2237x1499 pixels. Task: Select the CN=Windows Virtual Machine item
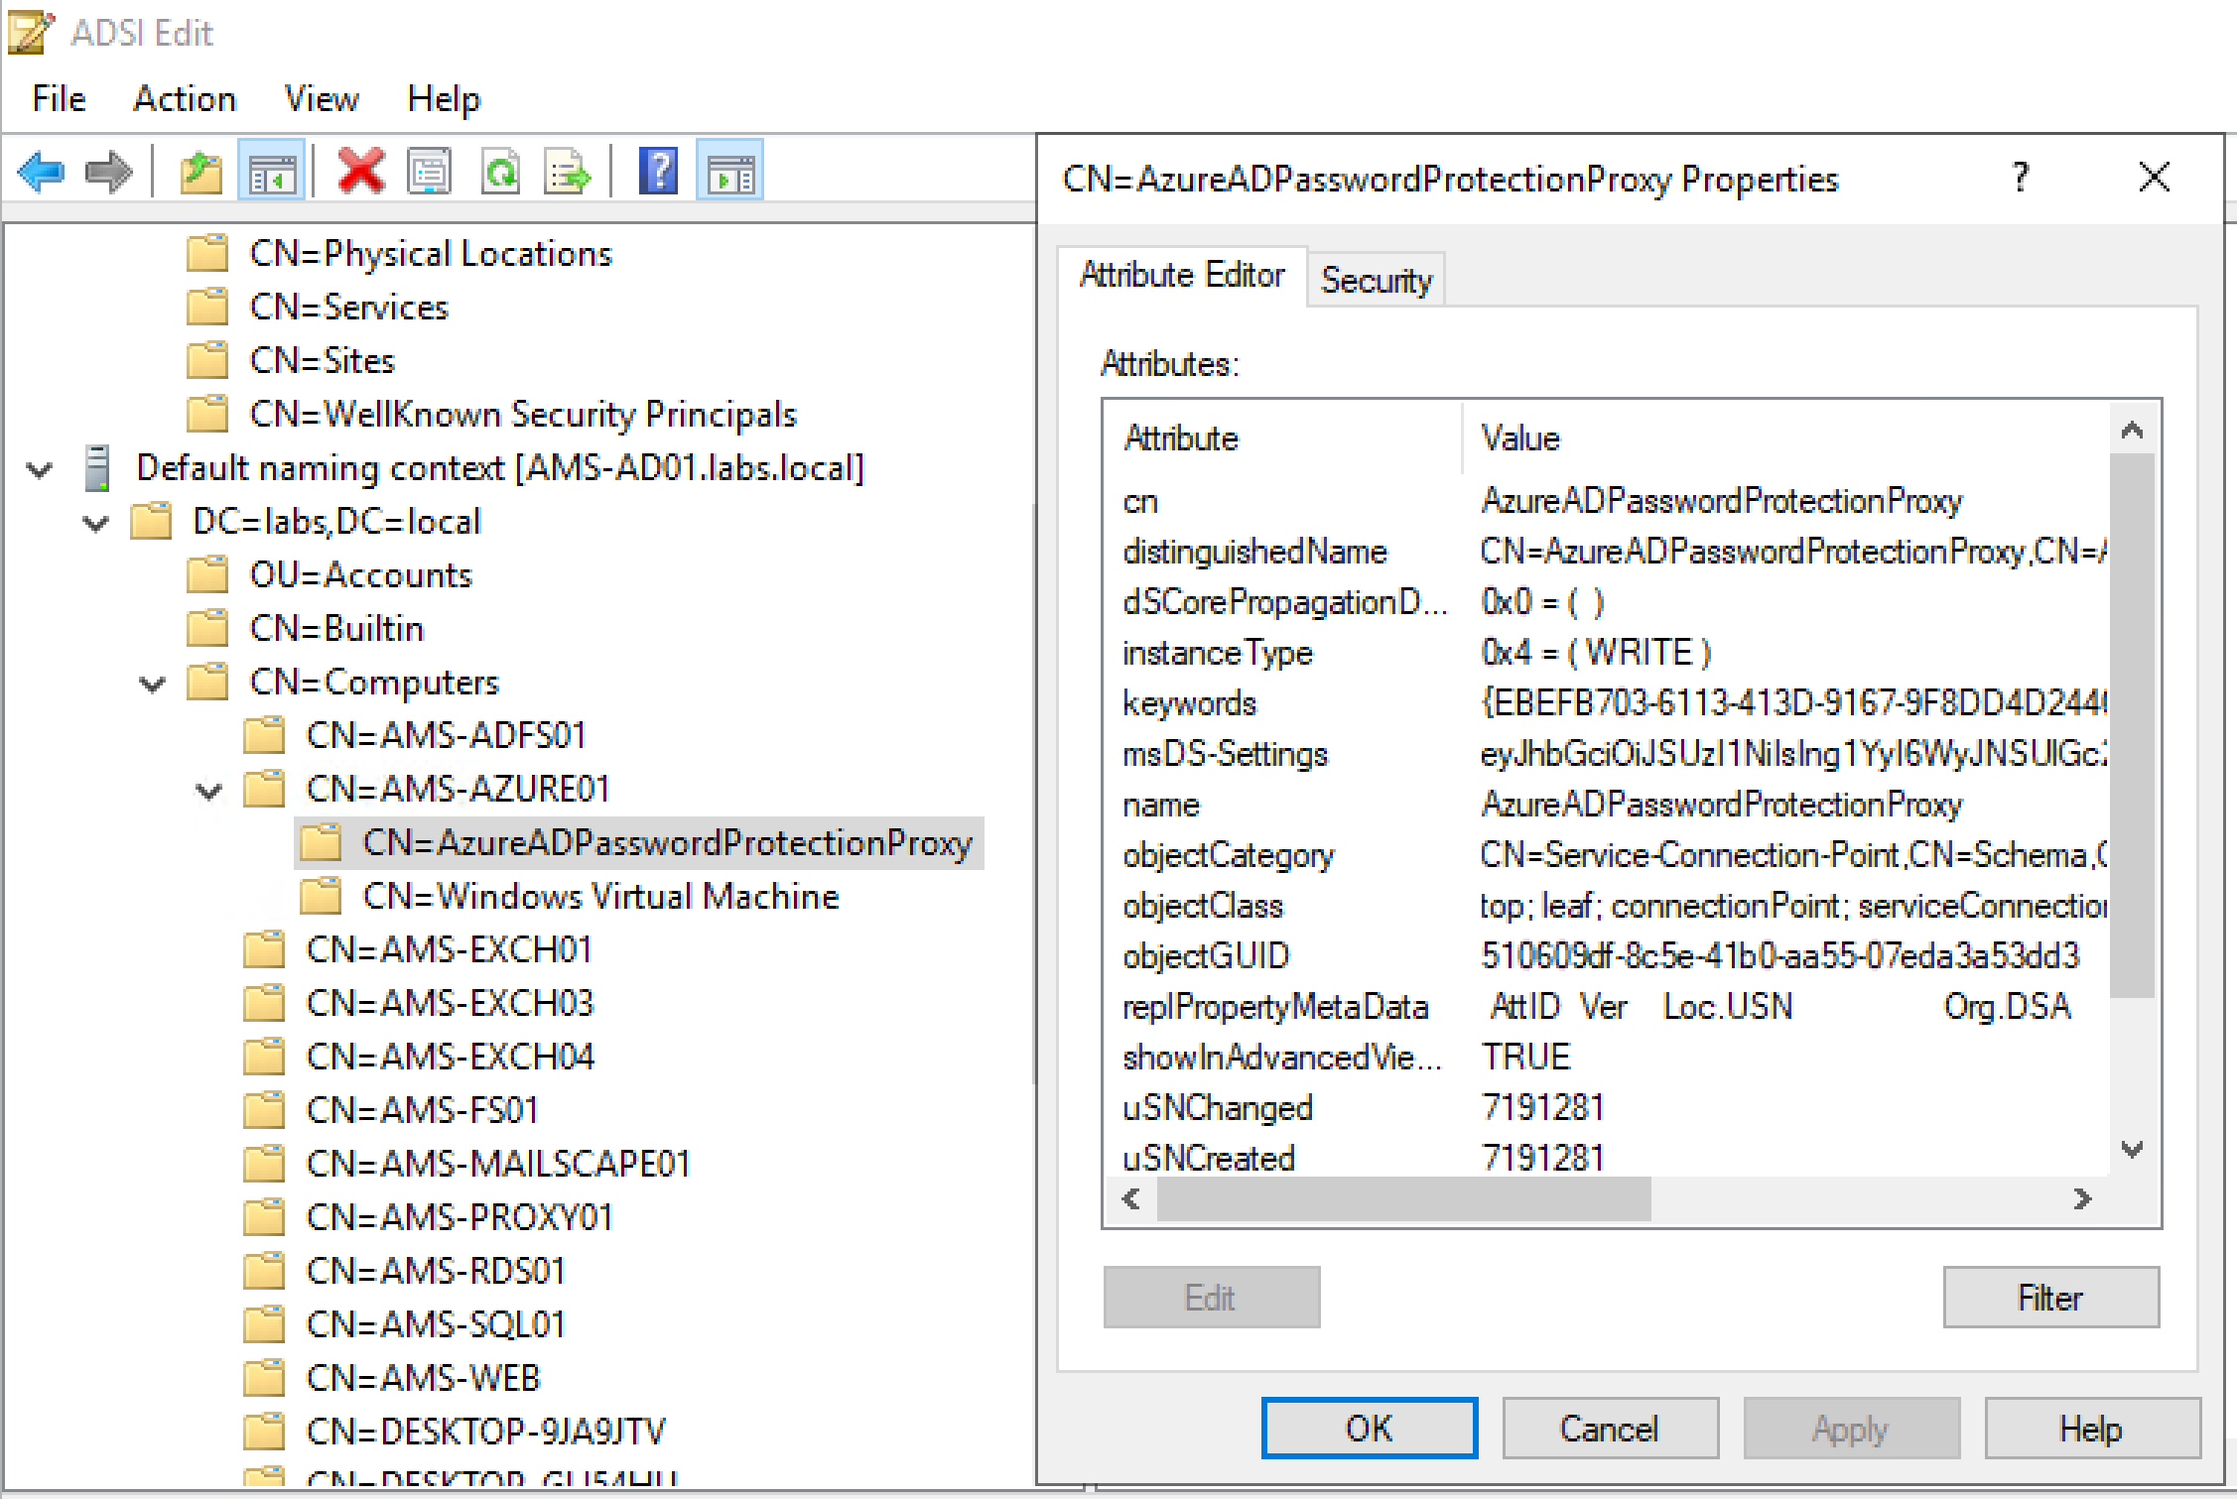click(600, 895)
